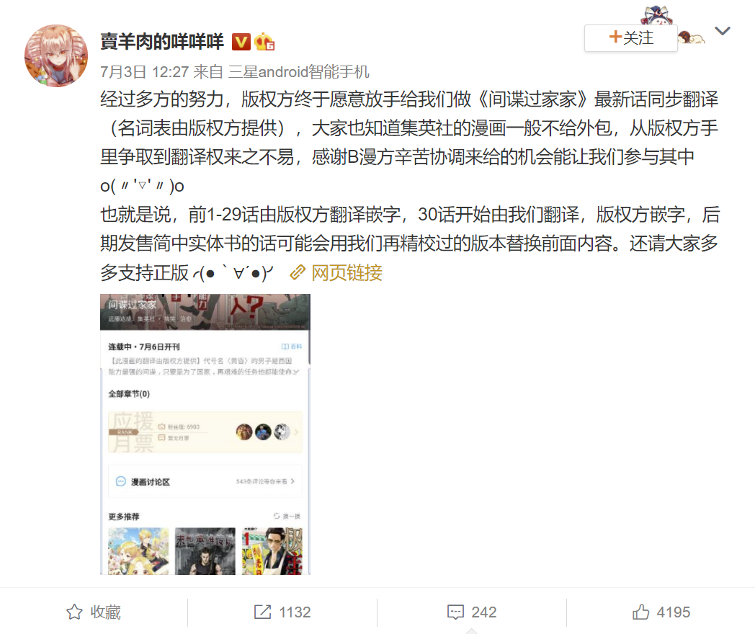
Task: Open the poster's profile avatar
Action: 56,56
